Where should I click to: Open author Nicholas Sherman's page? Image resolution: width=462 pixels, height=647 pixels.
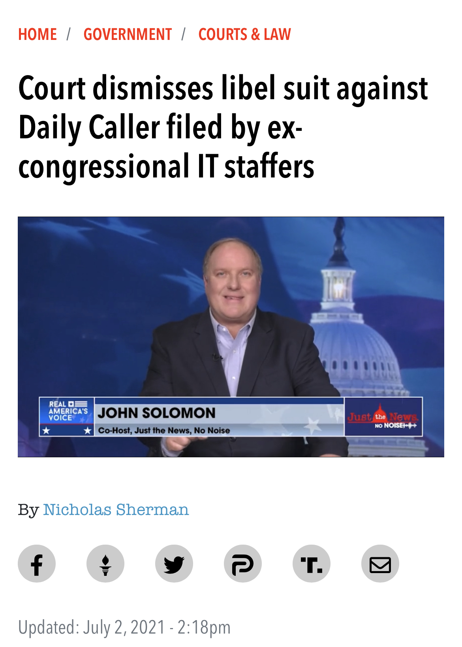pos(116,510)
